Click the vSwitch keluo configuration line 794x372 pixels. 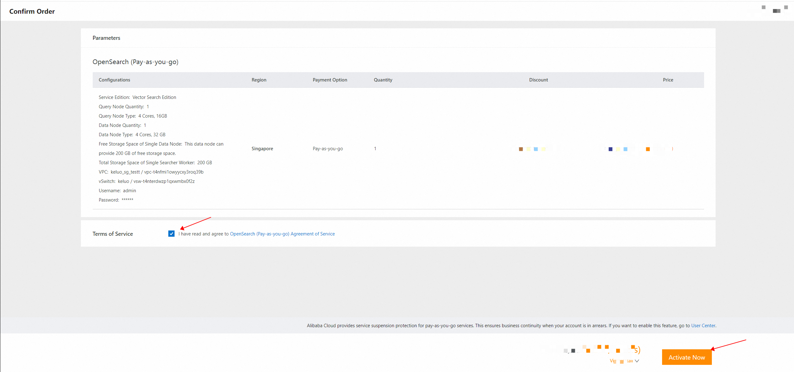[147, 181]
